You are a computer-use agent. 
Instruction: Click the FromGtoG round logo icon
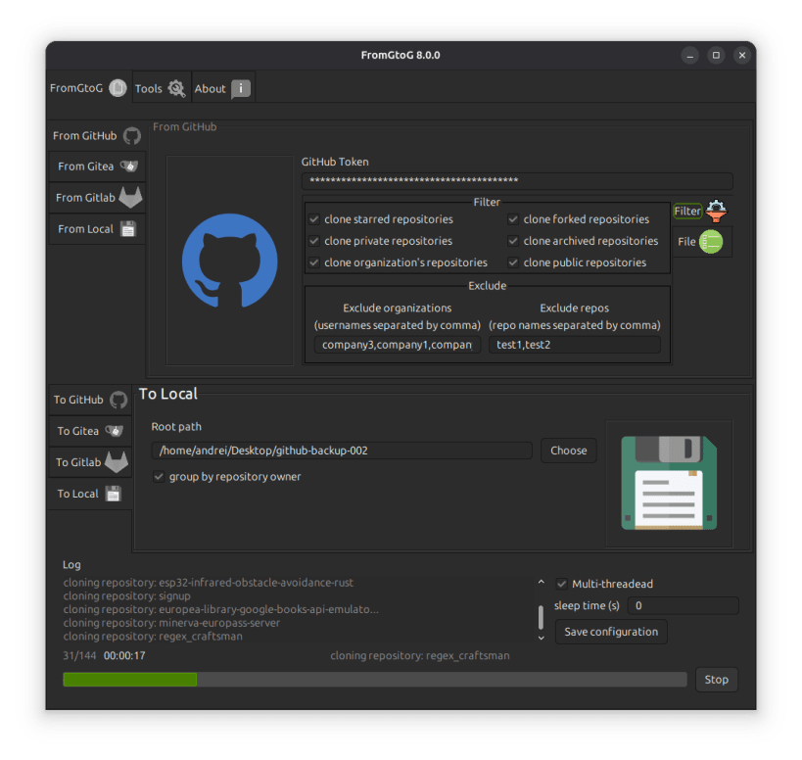pyautogui.click(x=118, y=88)
